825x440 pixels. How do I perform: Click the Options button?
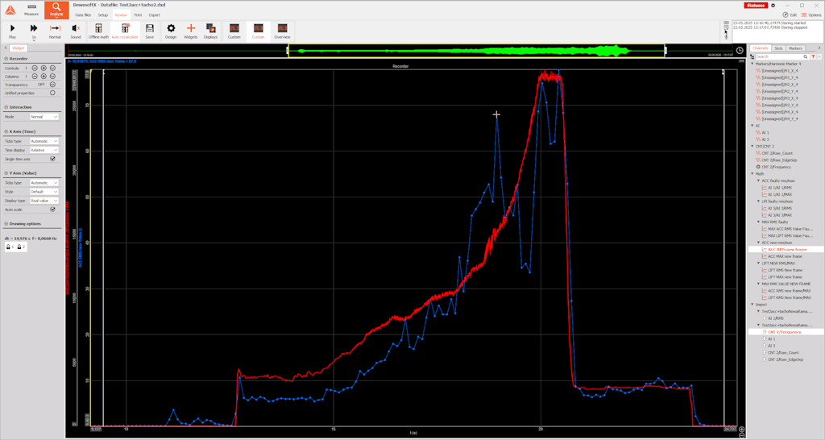tap(810, 15)
